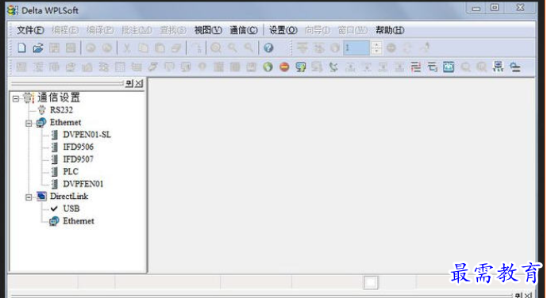Click the DVPEN01-SL module icon
Viewport: 547px width, 298px height.
[x=55, y=135]
